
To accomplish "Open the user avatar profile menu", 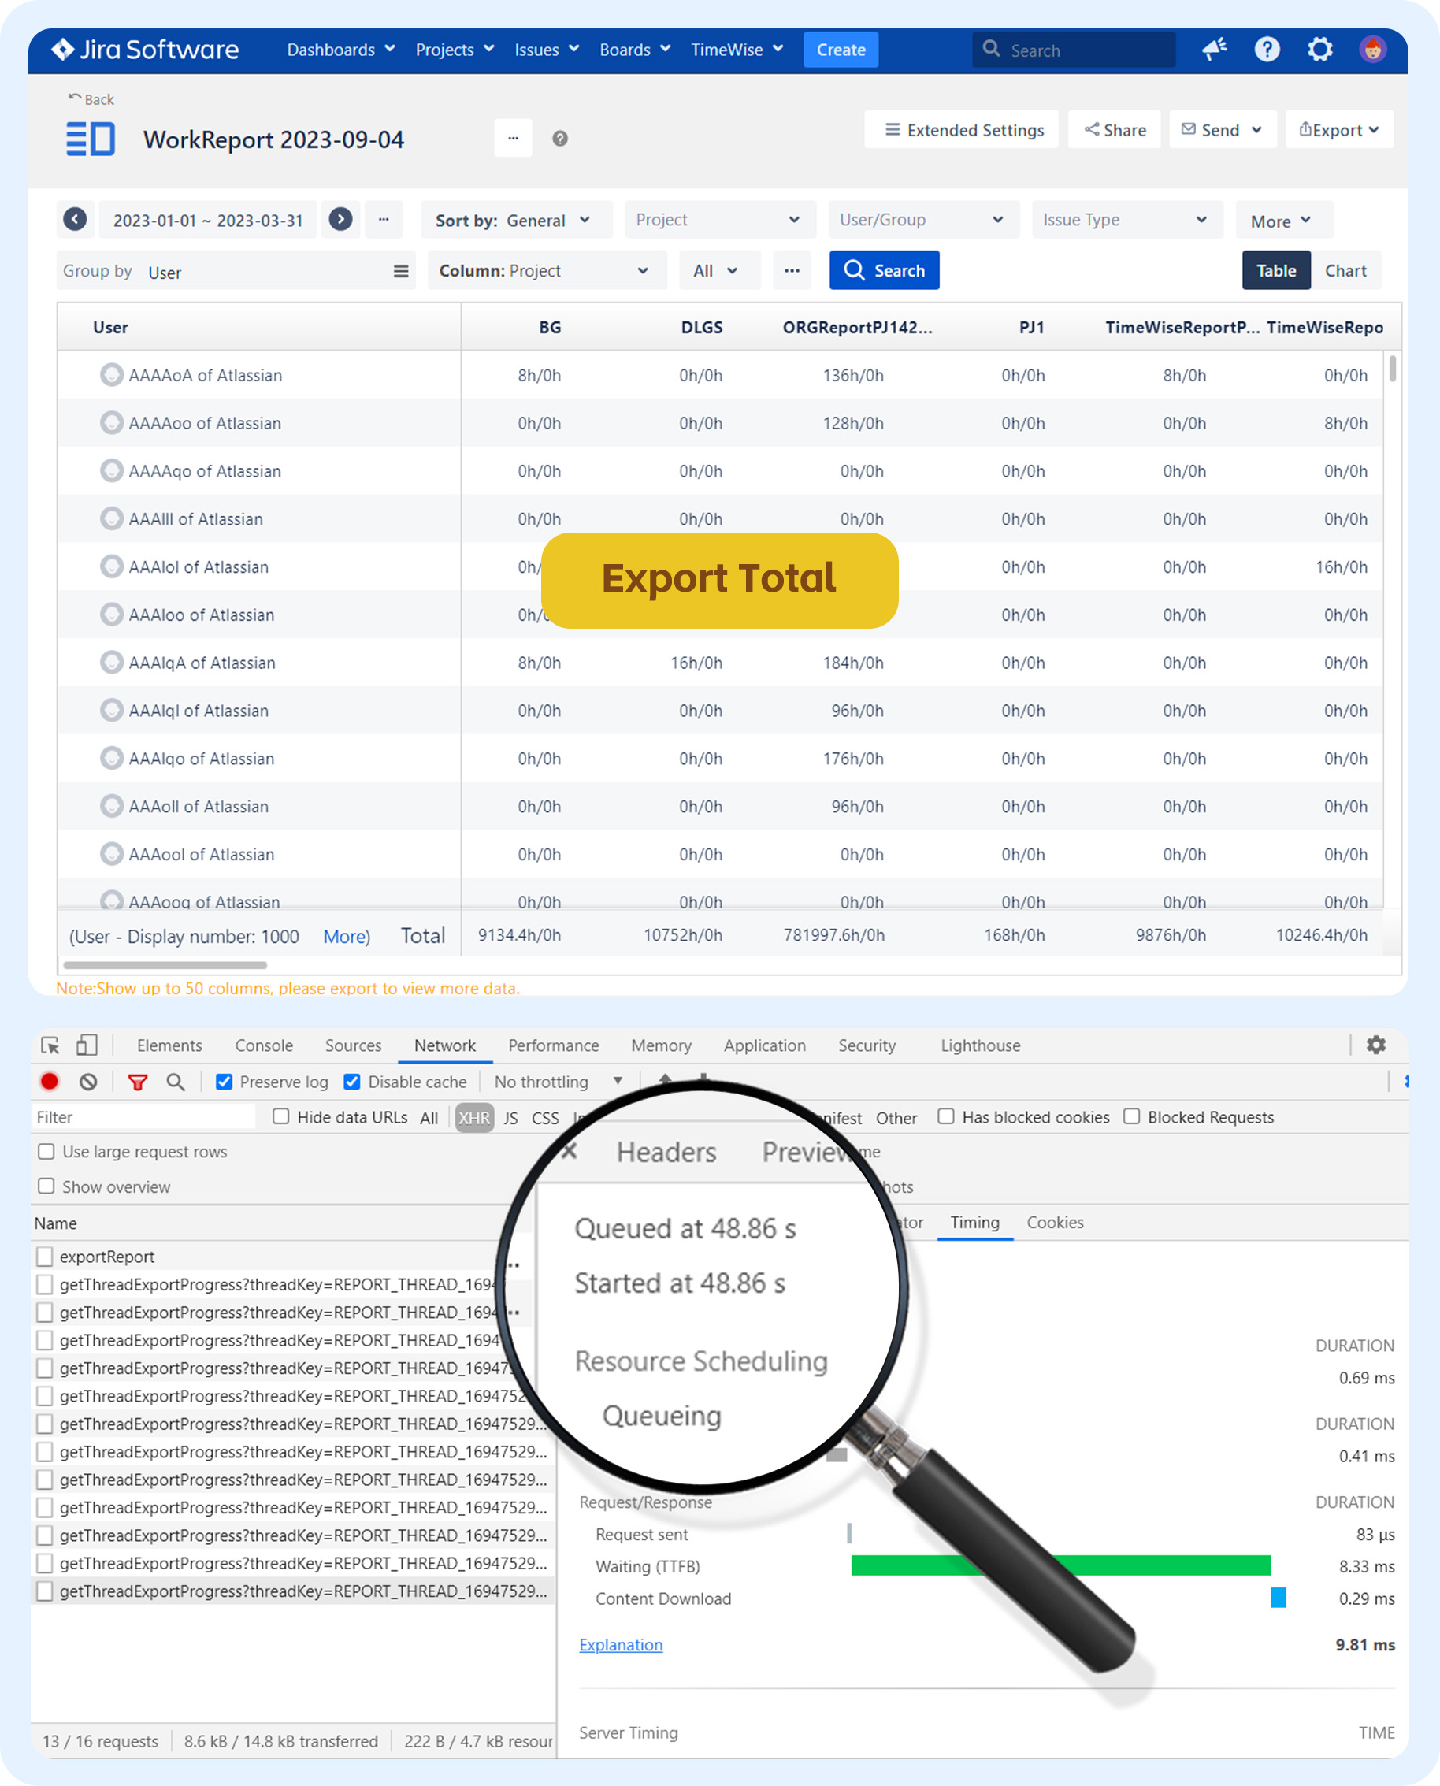I will tap(1373, 50).
